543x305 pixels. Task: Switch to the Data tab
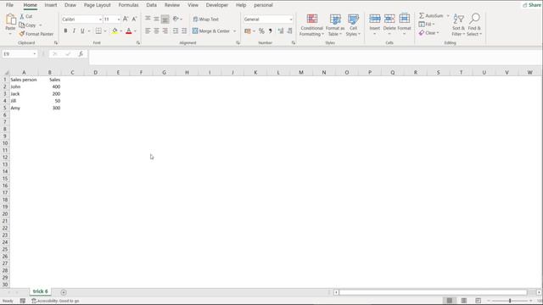(151, 5)
